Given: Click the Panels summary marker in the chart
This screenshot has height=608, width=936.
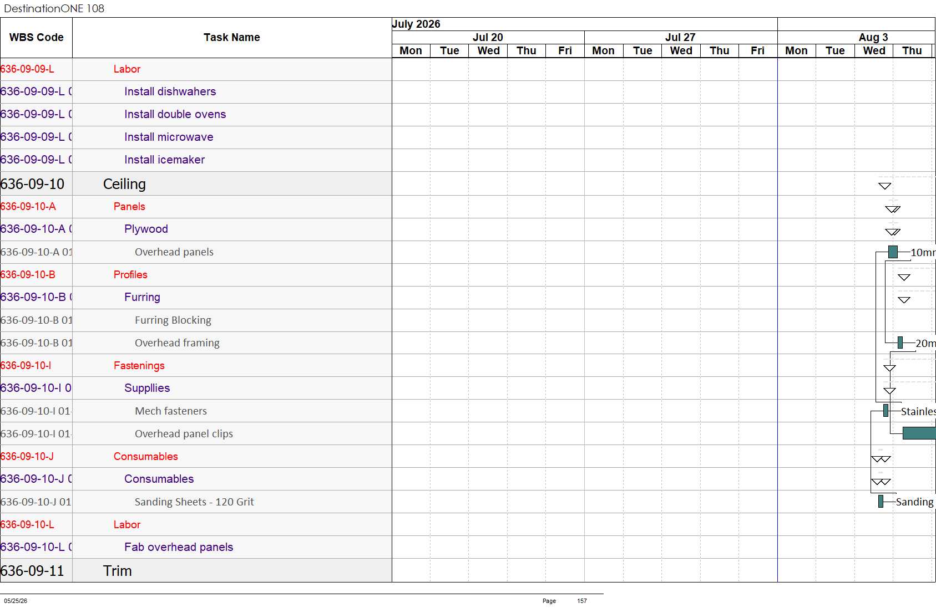Looking at the screenshot, I should [x=893, y=209].
